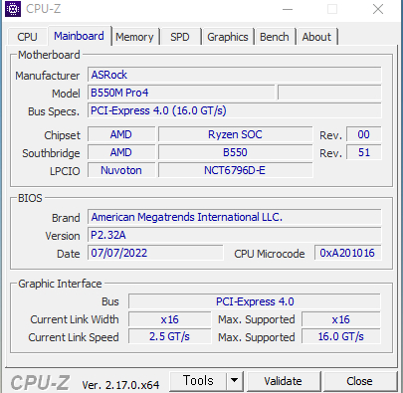Click the BIOS Date 07/07/2022 field
Image resolution: width=403 pixels, height=393 pixels.
click(155, 253)
